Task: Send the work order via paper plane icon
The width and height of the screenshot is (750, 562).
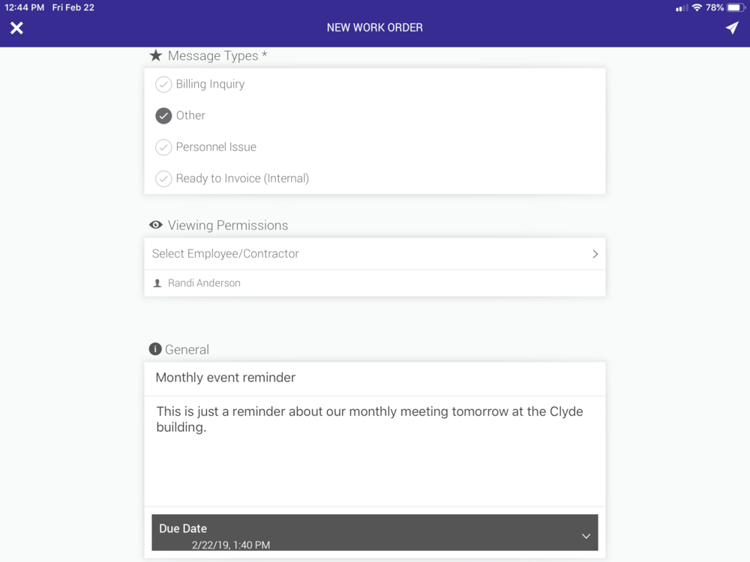Action: click(x=732, y=28)
